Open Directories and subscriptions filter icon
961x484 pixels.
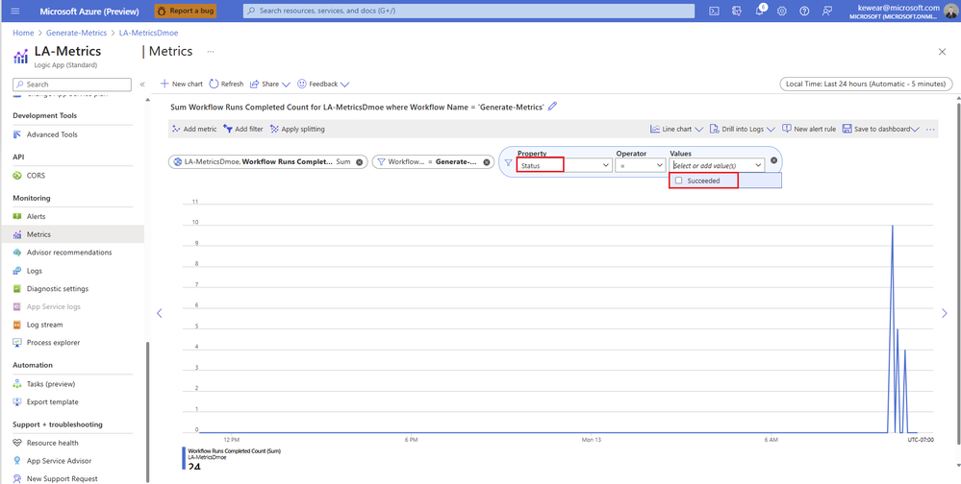(737, 11)
